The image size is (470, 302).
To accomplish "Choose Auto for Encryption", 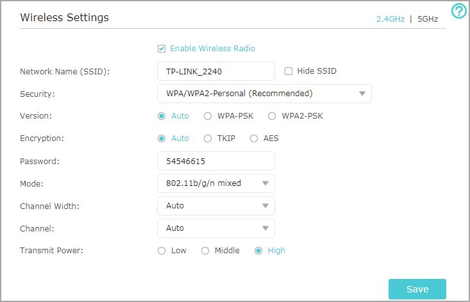I will point(162,138).
